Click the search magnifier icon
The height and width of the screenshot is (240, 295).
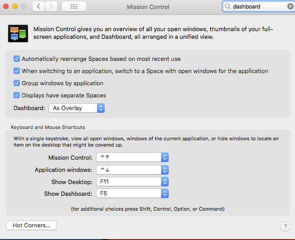[x=228, y=7]
